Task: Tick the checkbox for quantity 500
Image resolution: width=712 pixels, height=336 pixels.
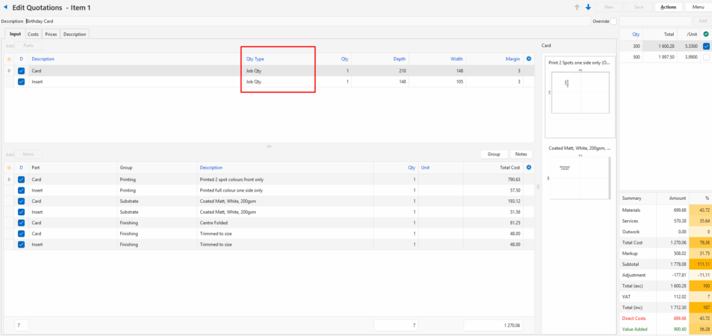Action: click(x=706, y=57)
